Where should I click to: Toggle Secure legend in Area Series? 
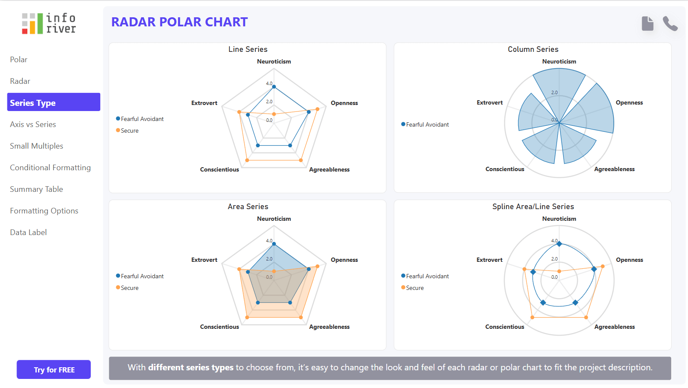(127, 288)
